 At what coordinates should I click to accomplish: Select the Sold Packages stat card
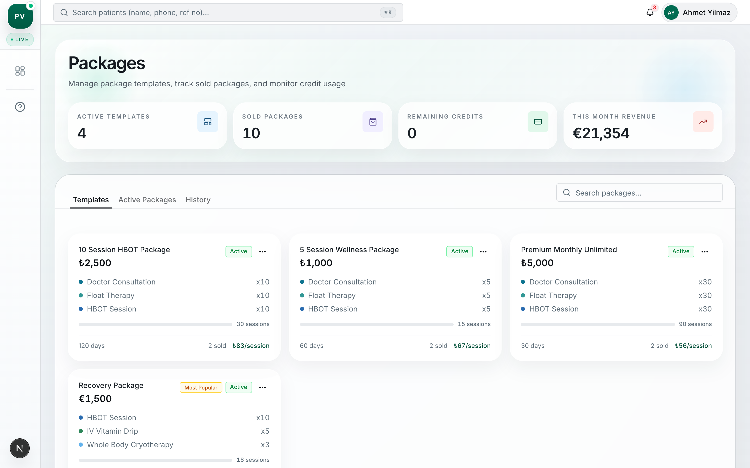(x=313, y=126)
